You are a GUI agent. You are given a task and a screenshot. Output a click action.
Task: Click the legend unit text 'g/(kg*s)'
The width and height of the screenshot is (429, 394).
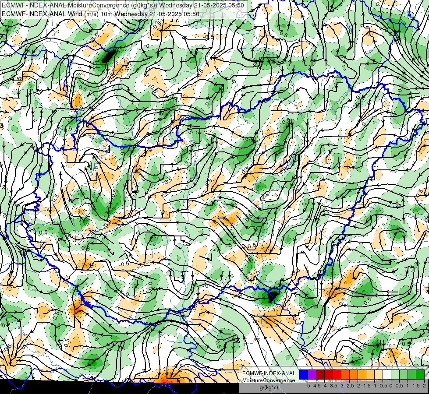pos(269,387)
